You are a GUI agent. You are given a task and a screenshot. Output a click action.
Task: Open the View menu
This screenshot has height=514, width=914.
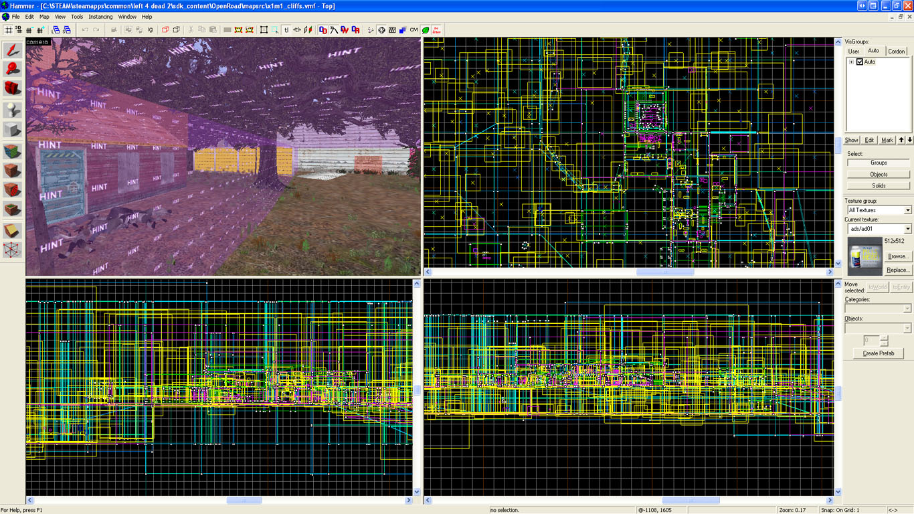(60, 17)
